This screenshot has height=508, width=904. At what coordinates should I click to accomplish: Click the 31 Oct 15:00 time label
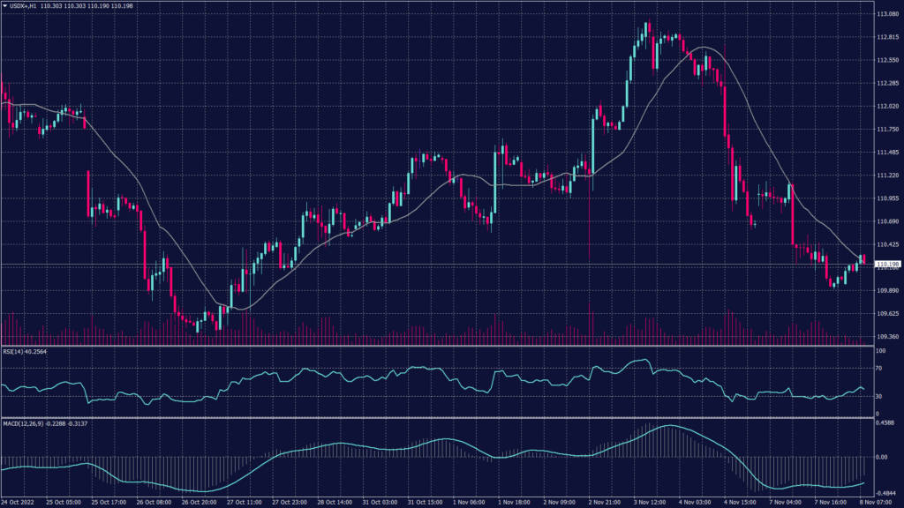coord(422,502)
